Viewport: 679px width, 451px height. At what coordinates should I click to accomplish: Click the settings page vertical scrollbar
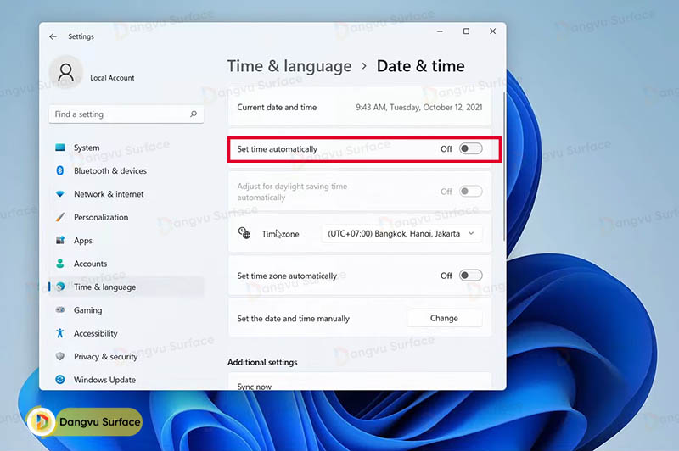(x=503, y=166)
